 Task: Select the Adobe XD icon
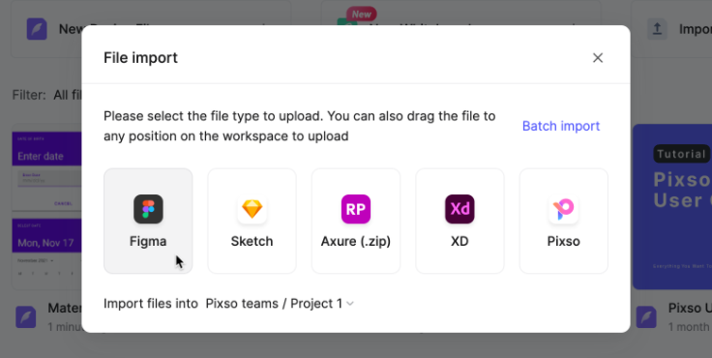point(460,209)
